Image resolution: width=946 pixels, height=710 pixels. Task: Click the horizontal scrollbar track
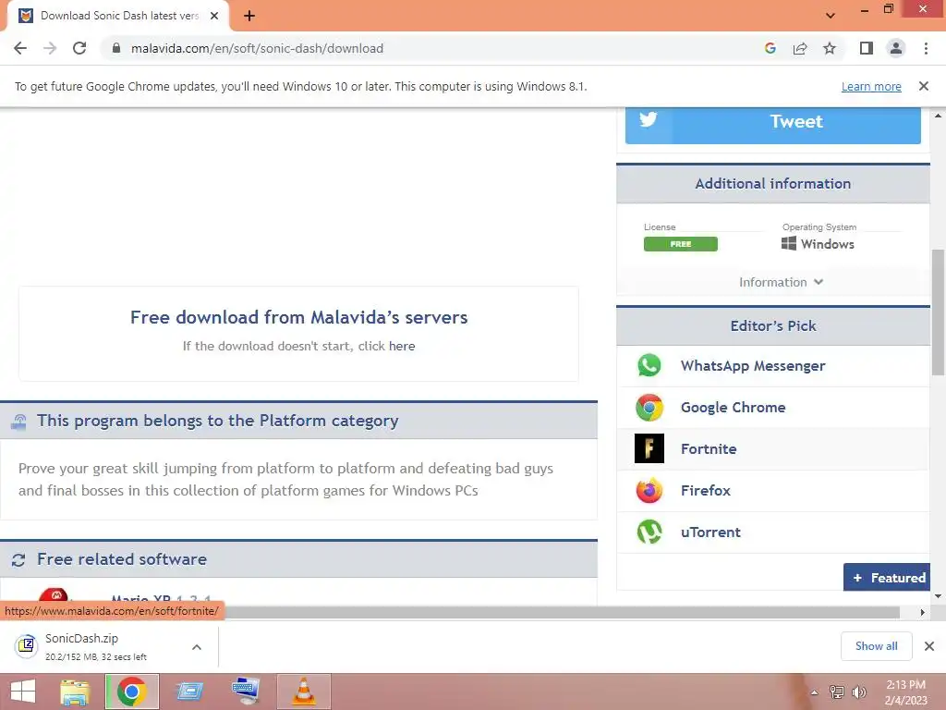click(561, 612)
